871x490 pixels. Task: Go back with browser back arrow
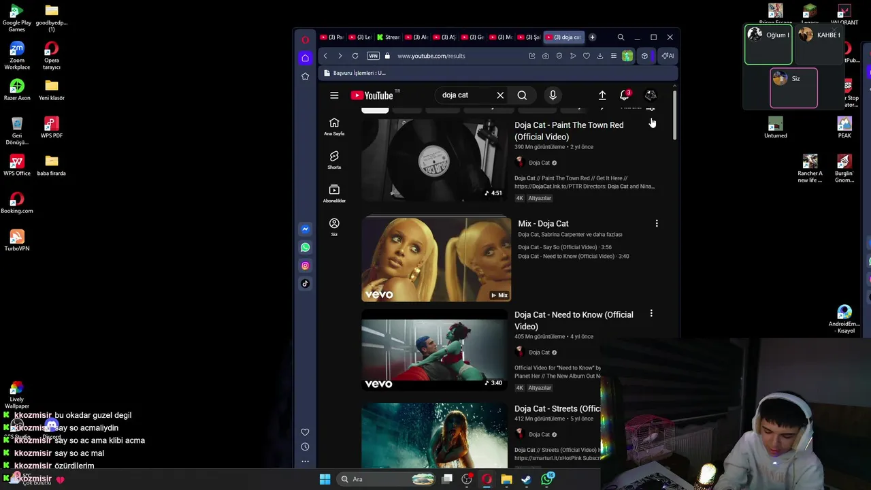pyautogui.click(x=325, y=56)
